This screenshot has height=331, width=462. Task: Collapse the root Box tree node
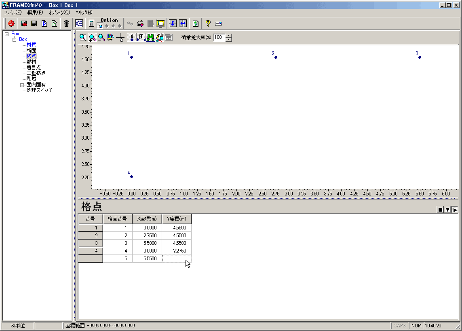[6, 34]
